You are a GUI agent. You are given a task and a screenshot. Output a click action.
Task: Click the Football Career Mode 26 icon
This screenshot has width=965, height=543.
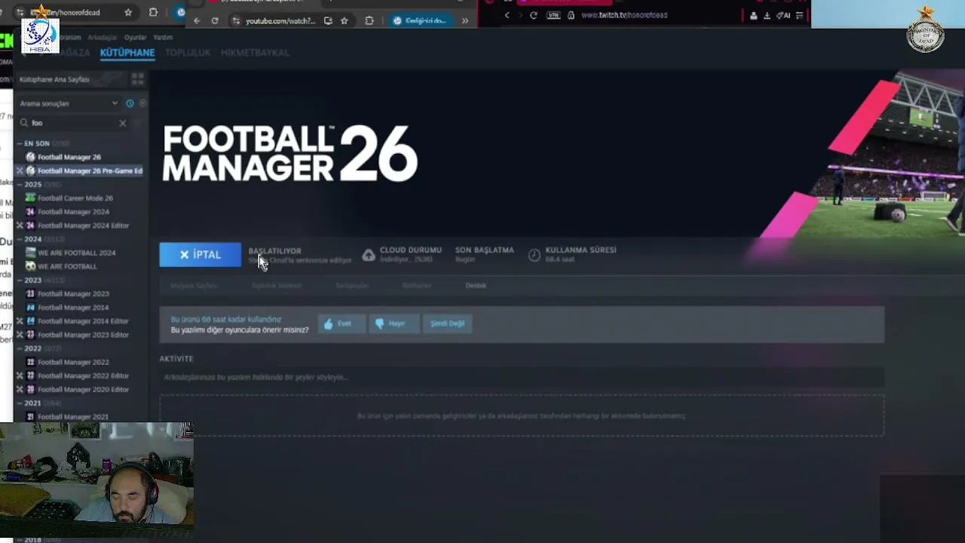30,198
